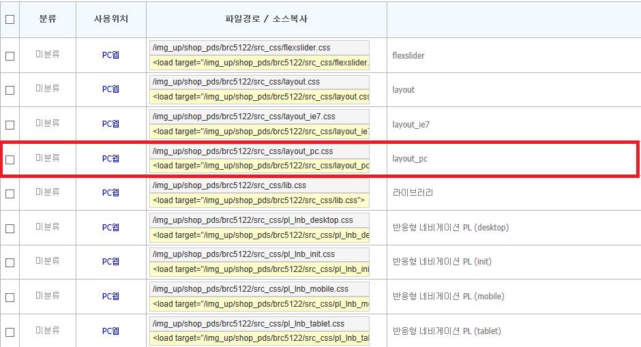Screen dimensions: 641x347
Task: Check the layout_ie7 row checkbox
Action: tap(10, 125)
